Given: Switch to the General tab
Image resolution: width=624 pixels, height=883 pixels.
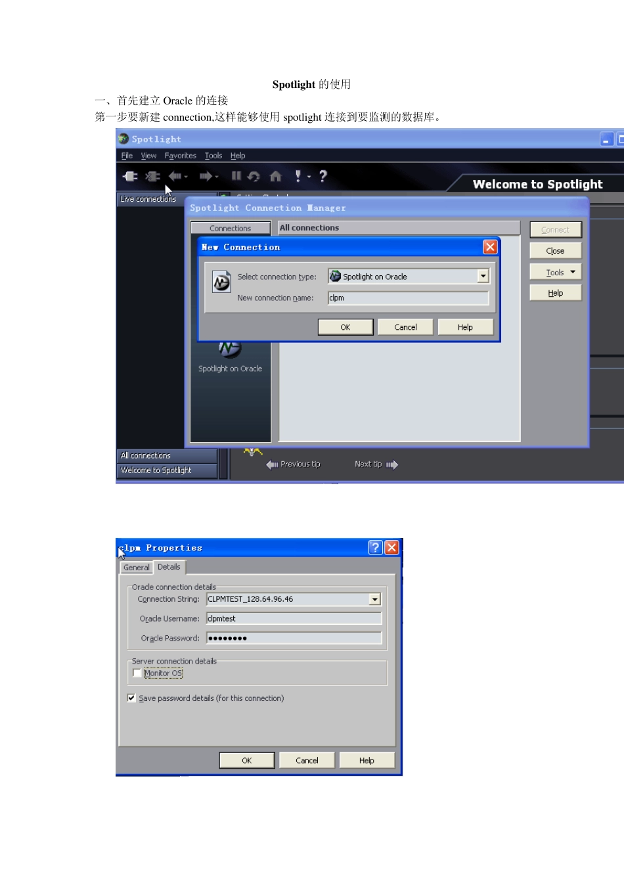Looking at the screenshot, I should click(137, 568).
